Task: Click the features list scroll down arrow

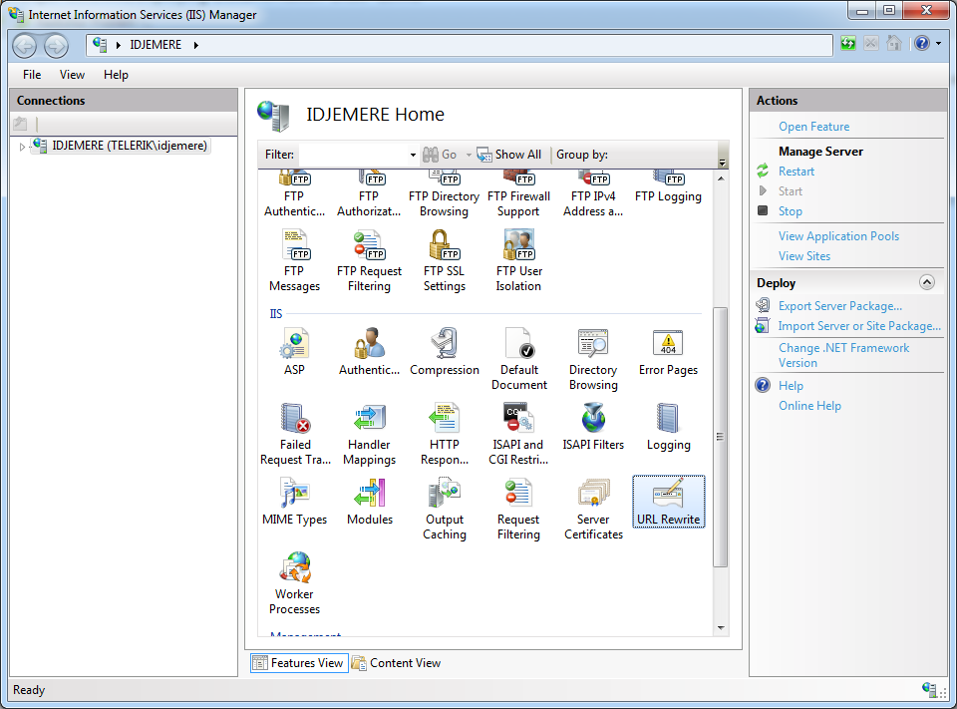Action: (721, 628)
